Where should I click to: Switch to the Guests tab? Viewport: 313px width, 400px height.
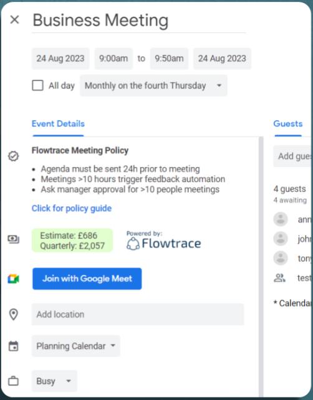(288, 124)
